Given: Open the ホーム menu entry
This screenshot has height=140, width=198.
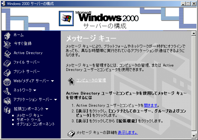Looking at the screenshot, I should [x=18, y=35].
